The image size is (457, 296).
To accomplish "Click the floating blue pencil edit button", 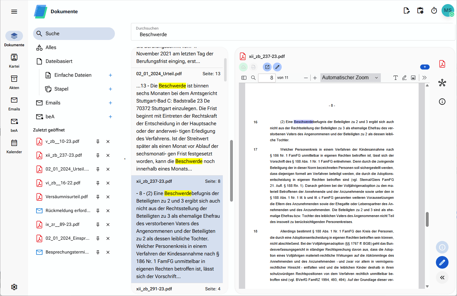I will (442, 262).
